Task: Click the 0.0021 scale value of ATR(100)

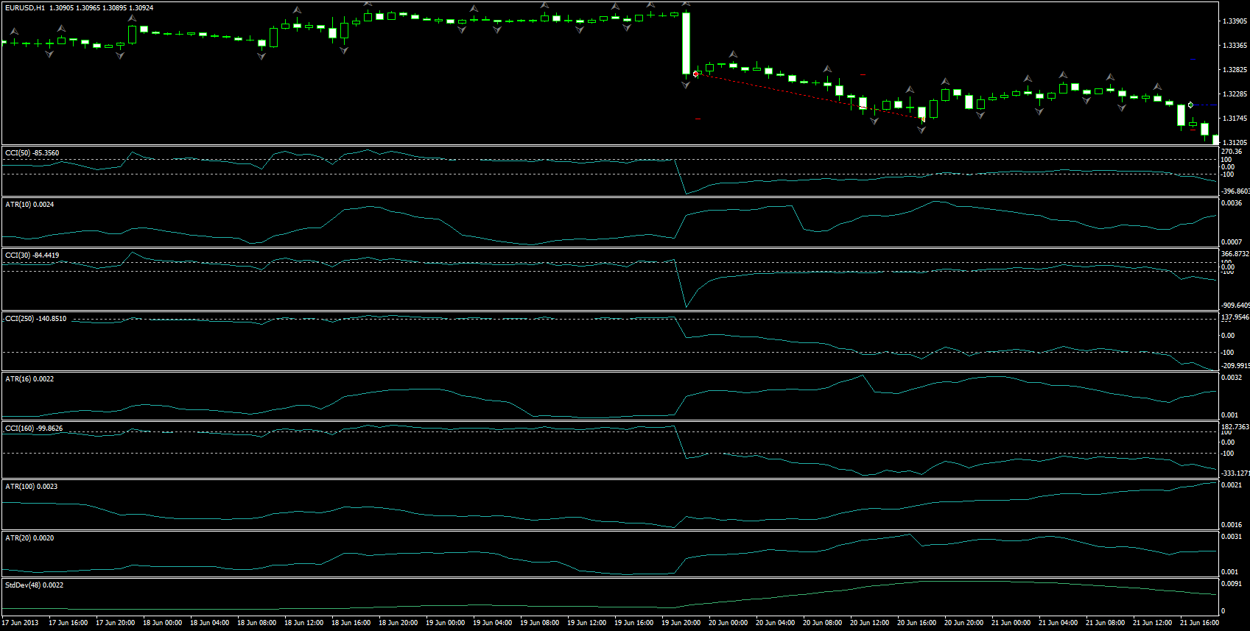Action: (1232, 485)
